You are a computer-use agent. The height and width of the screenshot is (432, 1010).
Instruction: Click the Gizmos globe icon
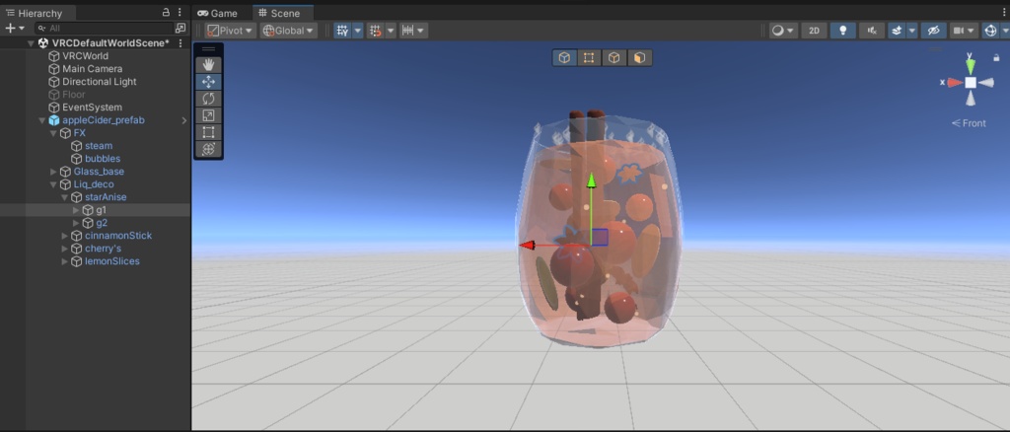pyautogui.click(x=990, y=31)
